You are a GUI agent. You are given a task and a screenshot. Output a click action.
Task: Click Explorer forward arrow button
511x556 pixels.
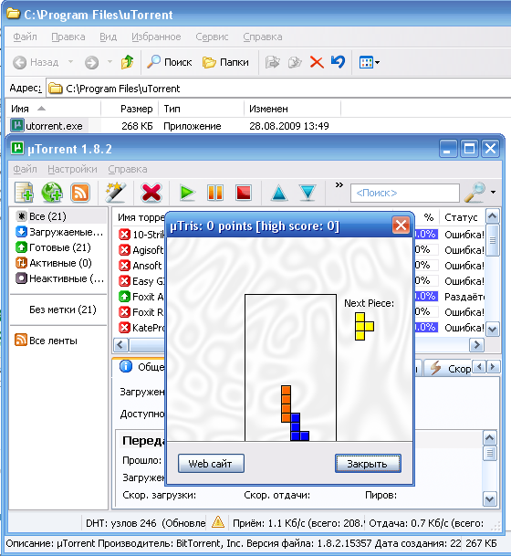(x=91, y=63)
